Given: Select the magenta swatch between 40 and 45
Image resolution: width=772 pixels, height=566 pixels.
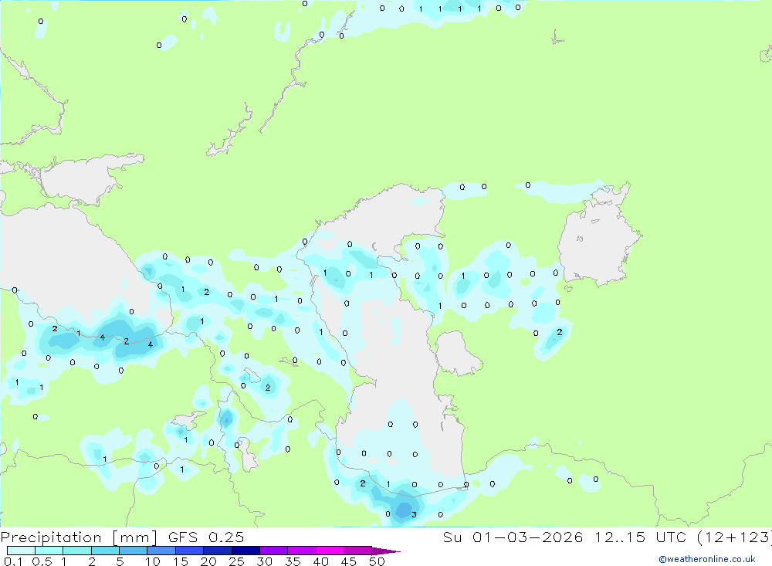Looking at the screenshot, I should pos(330,551).
